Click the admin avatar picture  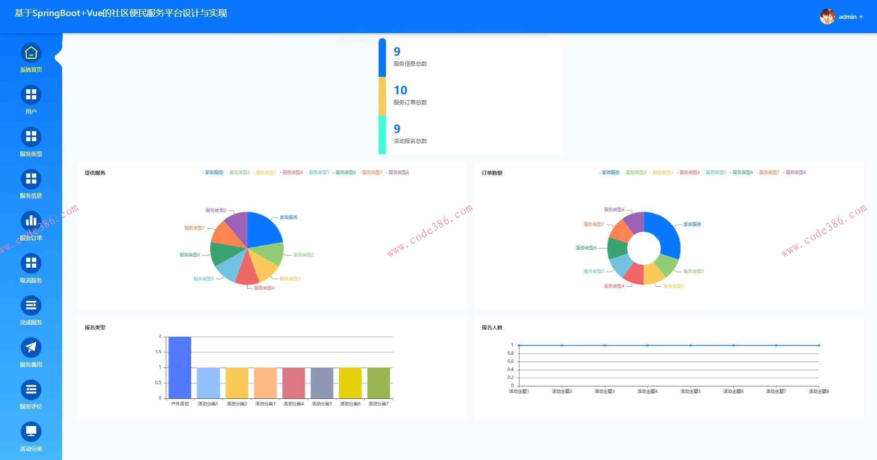[827, 17]
